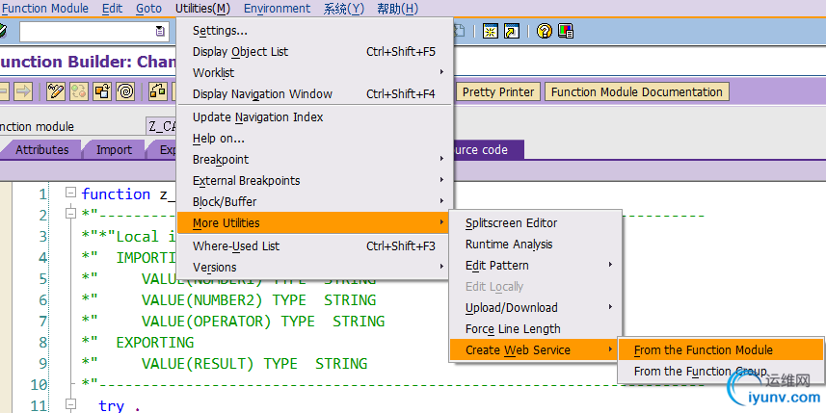This screenshot has height=413, width=826.
Task: Collapse the try block at line 11
Action: click(70, 404)
